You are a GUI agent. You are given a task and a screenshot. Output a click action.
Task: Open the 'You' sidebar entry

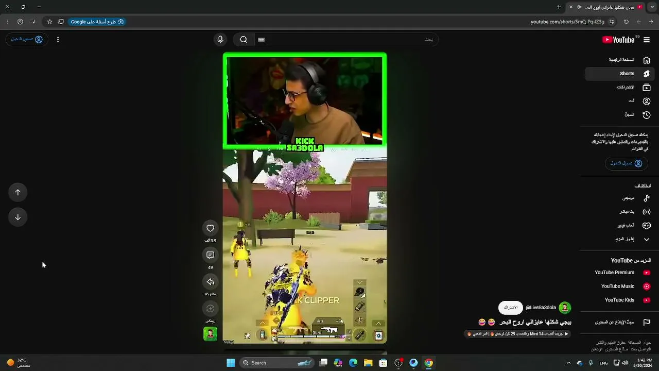coord(620,101)
